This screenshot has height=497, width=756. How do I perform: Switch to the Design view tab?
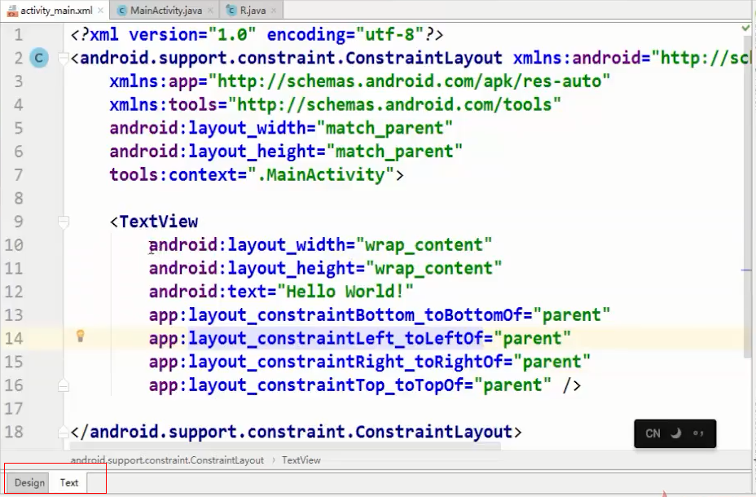29,482
